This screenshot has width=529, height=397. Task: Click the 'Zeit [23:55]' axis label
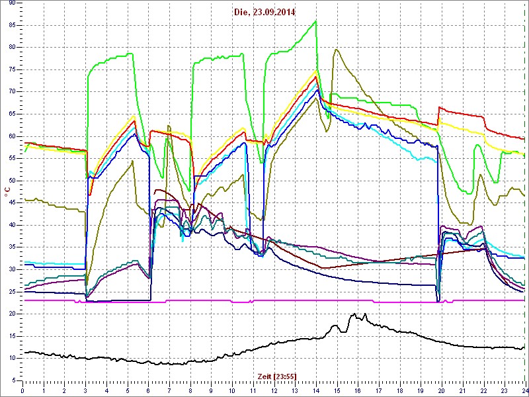pos(277,376)
